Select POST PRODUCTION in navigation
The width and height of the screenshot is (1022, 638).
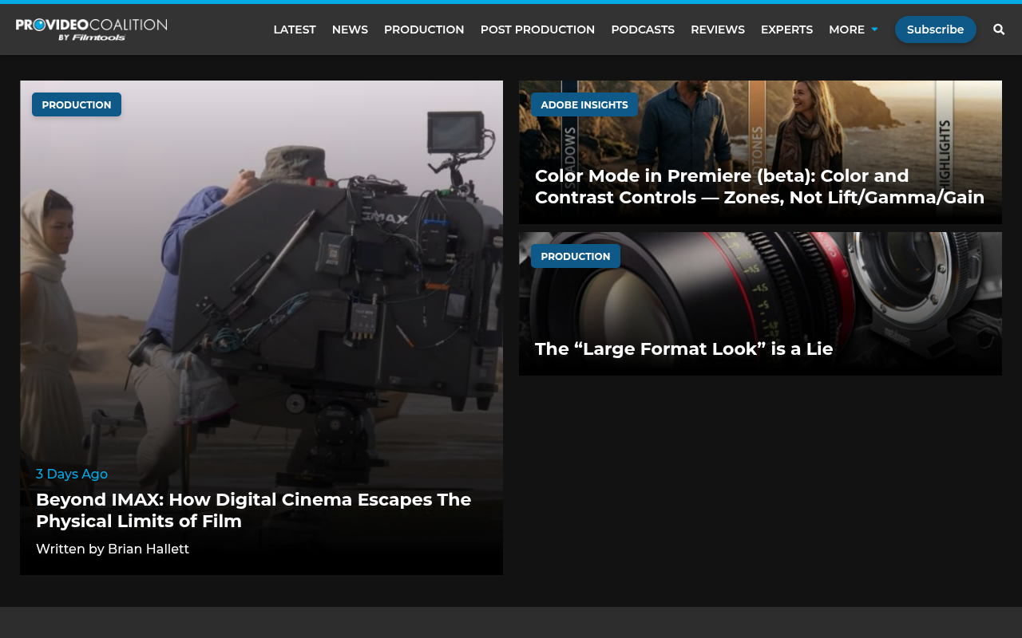pyautogui.click(x=537, y=30)
